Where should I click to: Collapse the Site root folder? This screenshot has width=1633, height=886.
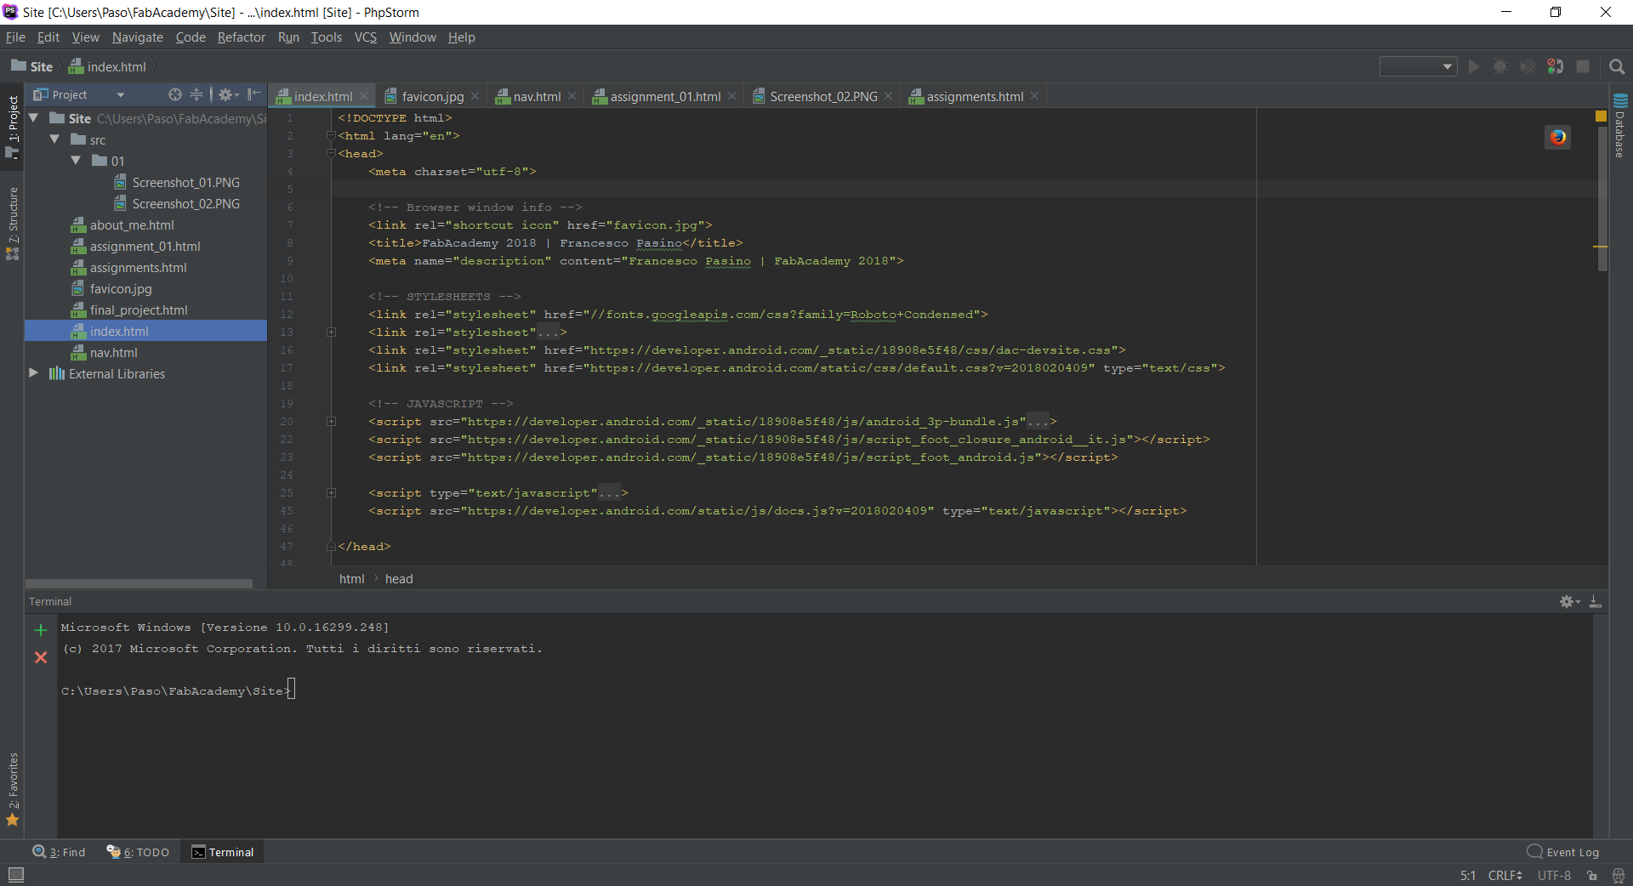point(34,118)
